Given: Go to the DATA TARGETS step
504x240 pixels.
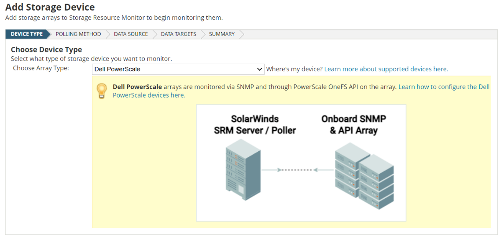Looking at the screenshot, I should (x=178, y=34).
